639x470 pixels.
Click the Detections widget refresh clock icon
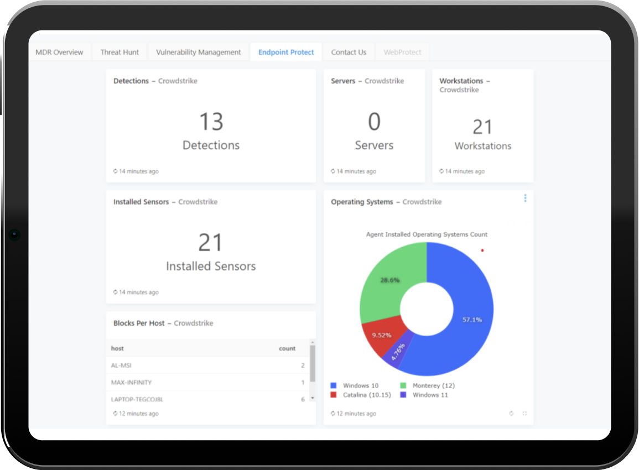point(115,171)
